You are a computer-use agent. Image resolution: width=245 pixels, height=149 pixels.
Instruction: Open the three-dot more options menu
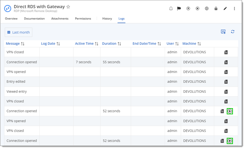(234, 8)
